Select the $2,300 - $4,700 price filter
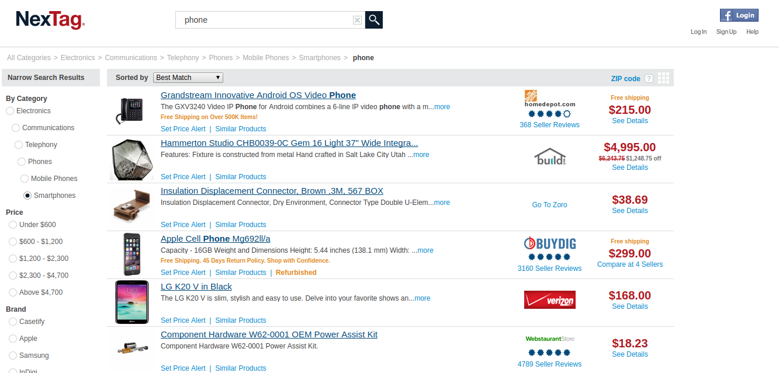Image resolution: width=779 pixels, height=373 pixels. coord(13,276)
